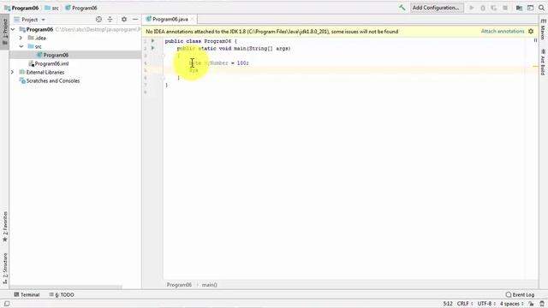
Task: Collapse the src folder
Action: [x=21, y=46]
